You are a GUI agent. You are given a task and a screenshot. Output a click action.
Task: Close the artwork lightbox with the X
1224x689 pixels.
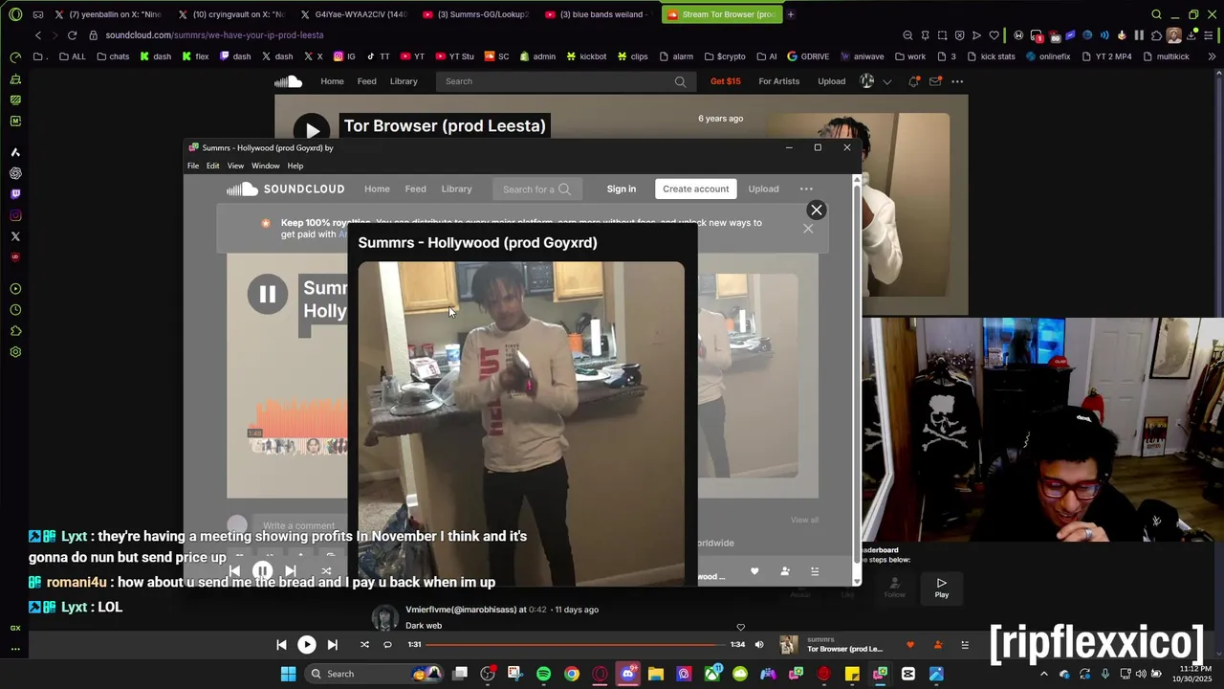click(x=816, y=211)
